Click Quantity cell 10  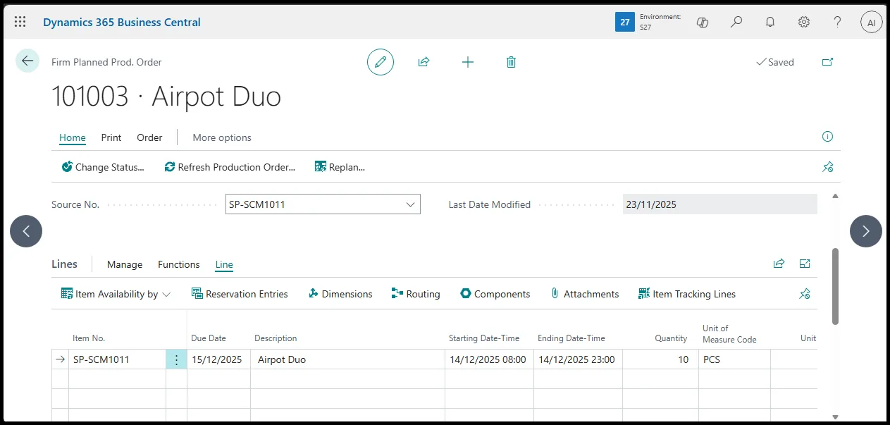pos(660,359)
